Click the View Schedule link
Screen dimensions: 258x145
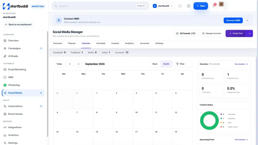pos(241,139)
